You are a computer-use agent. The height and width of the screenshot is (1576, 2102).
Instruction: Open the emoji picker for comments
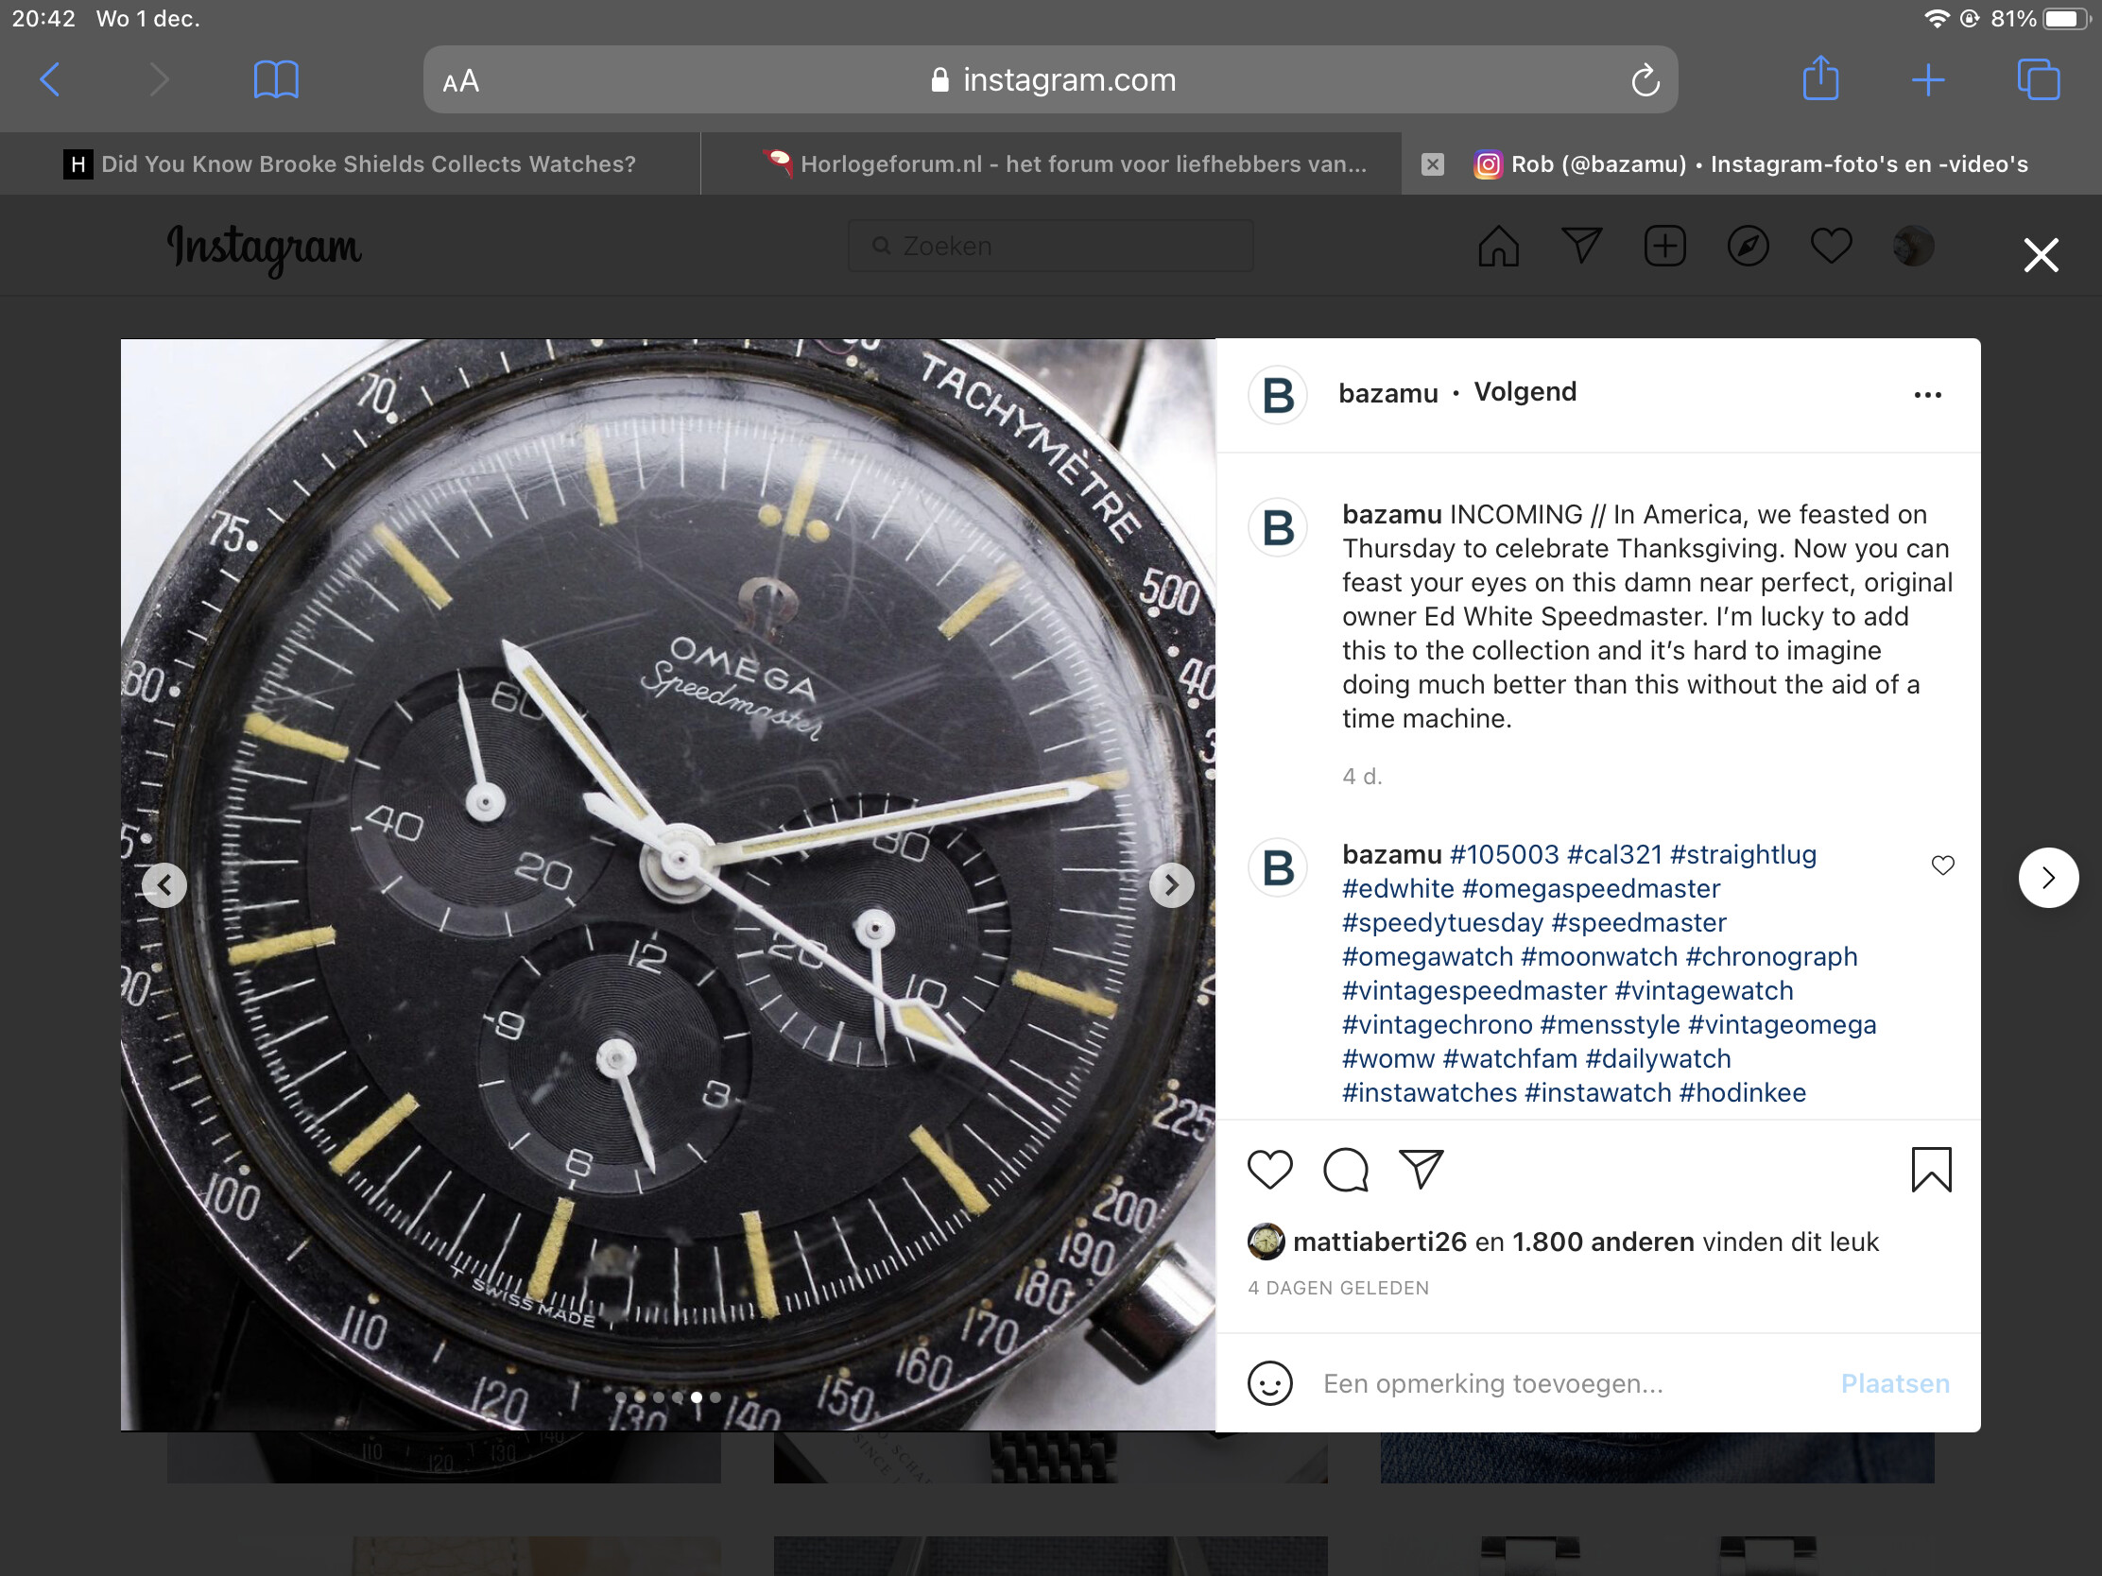[x=1269, y=1383]
